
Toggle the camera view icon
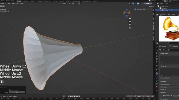coord(130,25)
